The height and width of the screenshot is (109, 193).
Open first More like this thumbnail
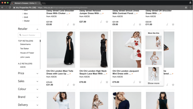(x=153, y=42)
